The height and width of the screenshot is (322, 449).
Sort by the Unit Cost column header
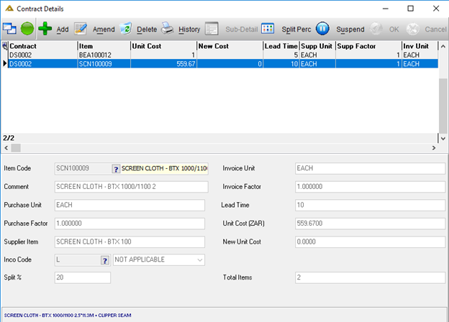(x=163, y=46)
